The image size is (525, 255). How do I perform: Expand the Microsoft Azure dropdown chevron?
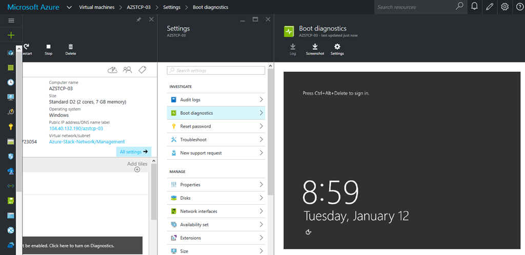click(x=69, y=7)
